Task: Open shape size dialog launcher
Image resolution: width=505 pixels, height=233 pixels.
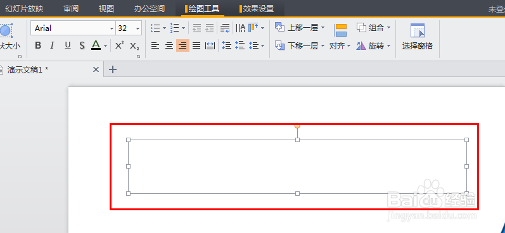Action: click(x=20, y=56)
